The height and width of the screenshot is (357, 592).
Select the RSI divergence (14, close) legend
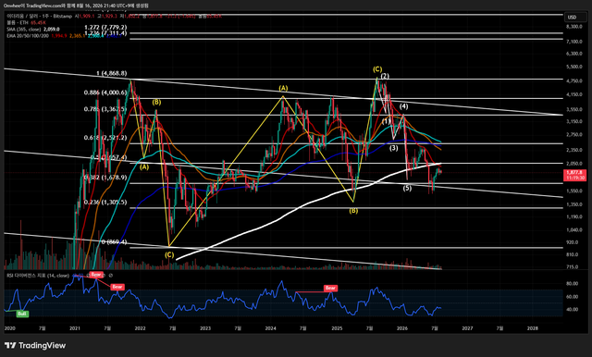[x=38, y=276]
